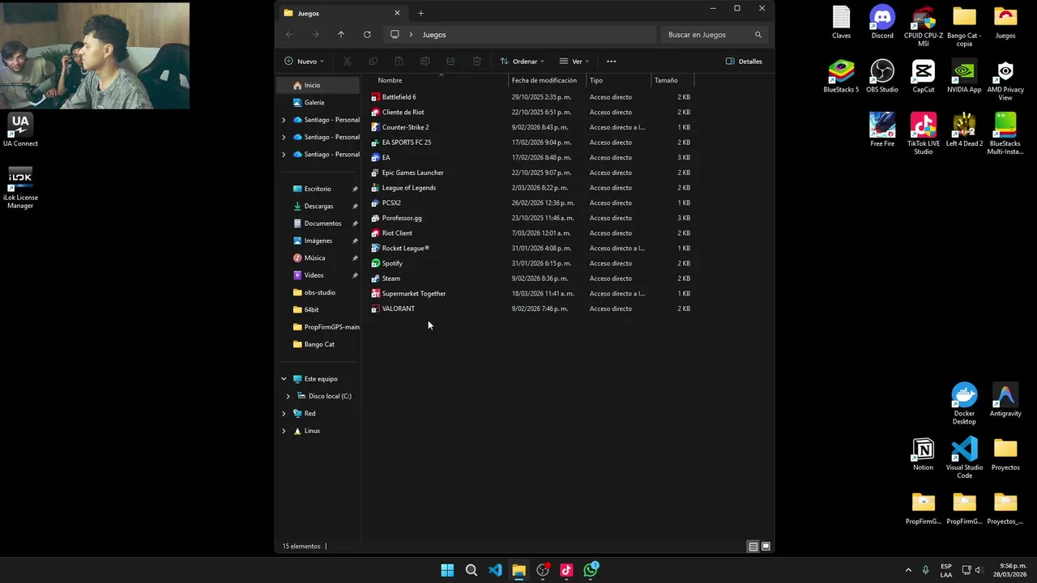Launch Free Fire desktop shortcut

click(882, 130)
